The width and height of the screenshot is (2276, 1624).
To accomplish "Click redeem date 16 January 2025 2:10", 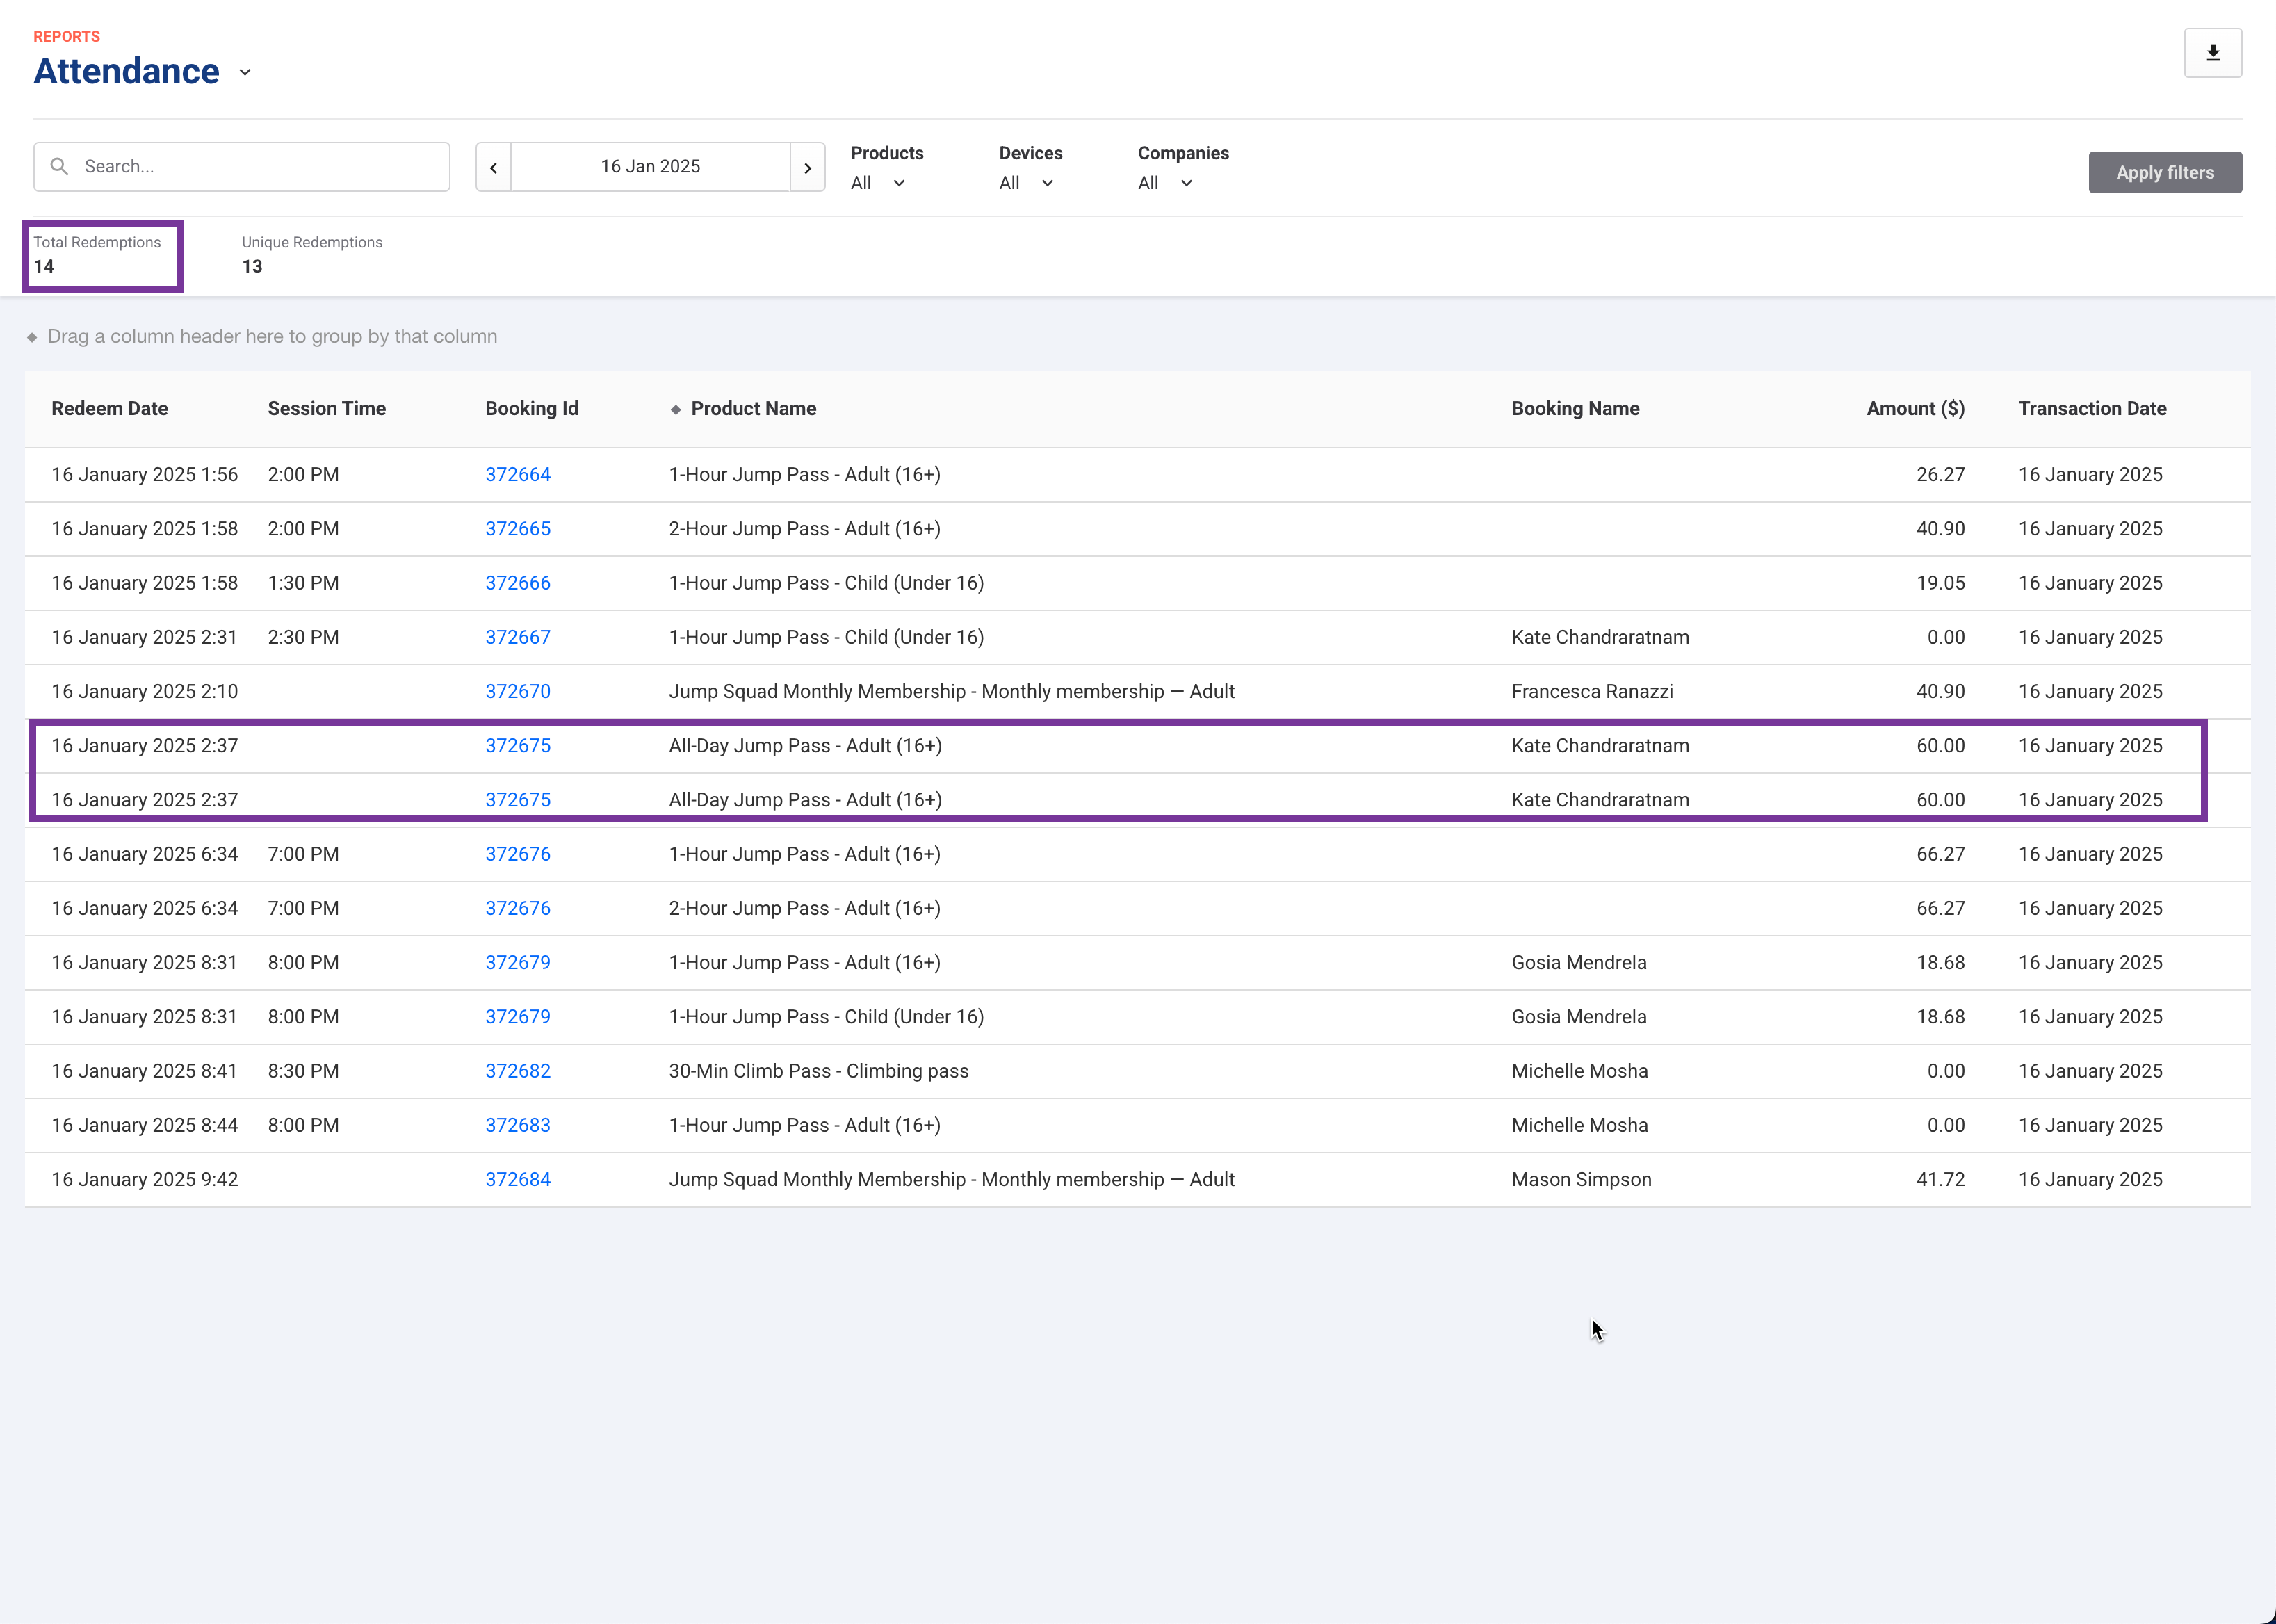I will coord(145,691).
